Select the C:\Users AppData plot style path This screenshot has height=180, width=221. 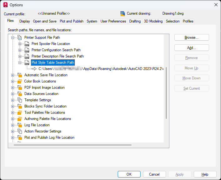pyautogui.click(x=101, y=69)
